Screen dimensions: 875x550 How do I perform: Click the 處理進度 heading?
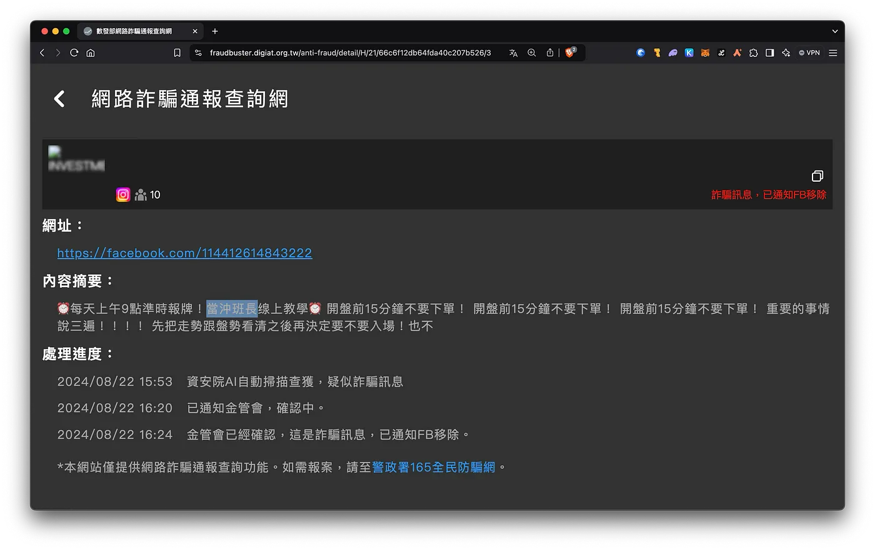click(78, 354)
